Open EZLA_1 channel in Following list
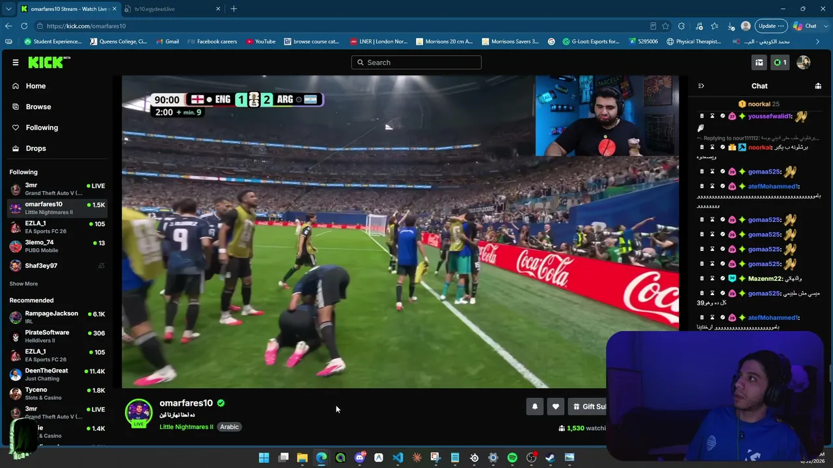This screenshot has height=468, width=833. pos(57,227)
